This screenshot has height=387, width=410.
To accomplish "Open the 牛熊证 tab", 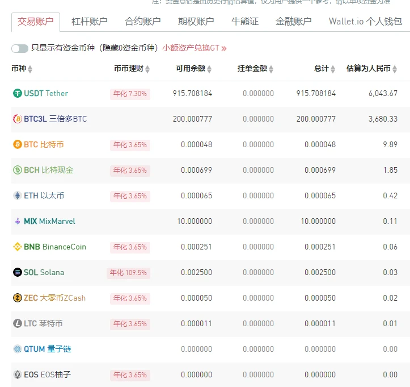I will pyautogui.click(x=245, y=22).
